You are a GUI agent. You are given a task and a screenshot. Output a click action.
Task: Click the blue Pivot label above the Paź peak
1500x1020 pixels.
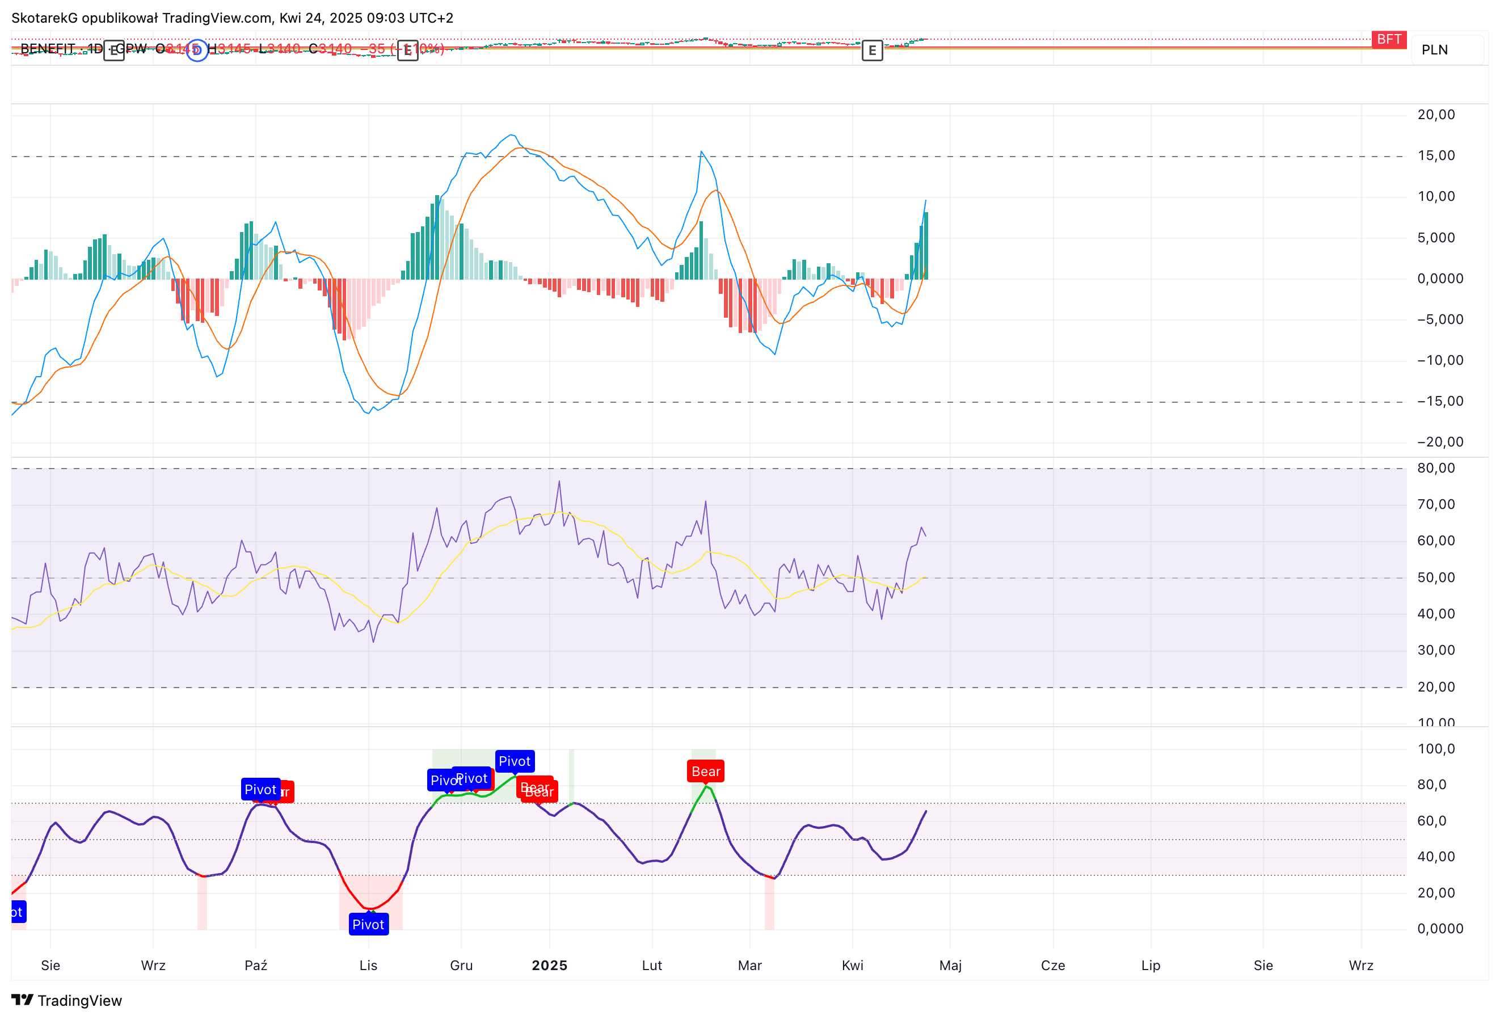[260, 790]
